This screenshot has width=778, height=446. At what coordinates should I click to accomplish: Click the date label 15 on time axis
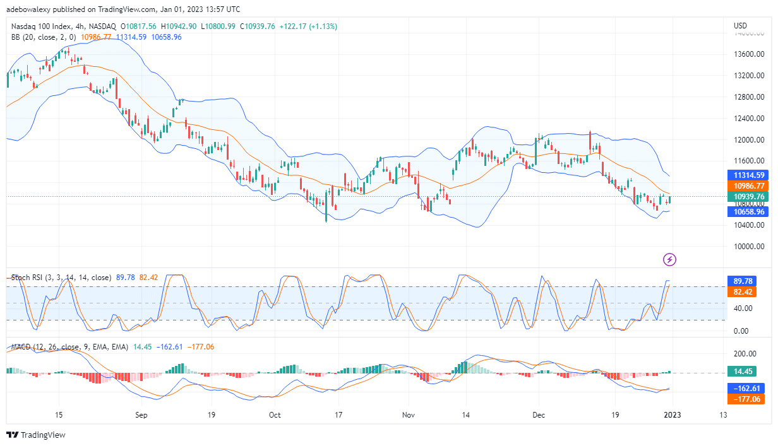coord(58,415)
